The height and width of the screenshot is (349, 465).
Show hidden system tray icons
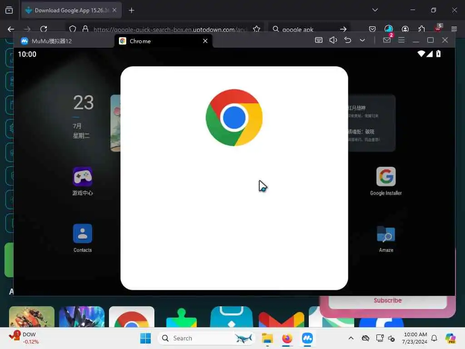[351, 338]
